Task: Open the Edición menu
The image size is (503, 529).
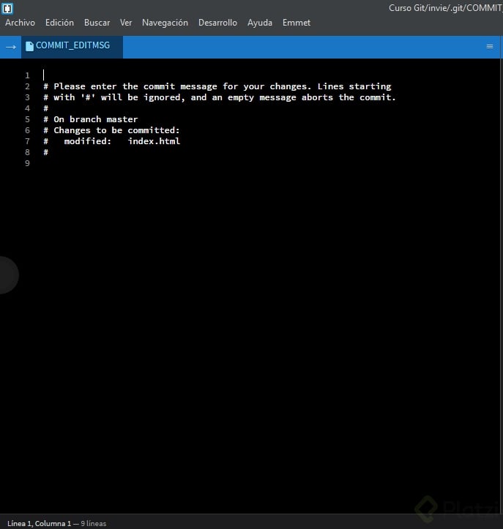Action: tap(59, 23)
